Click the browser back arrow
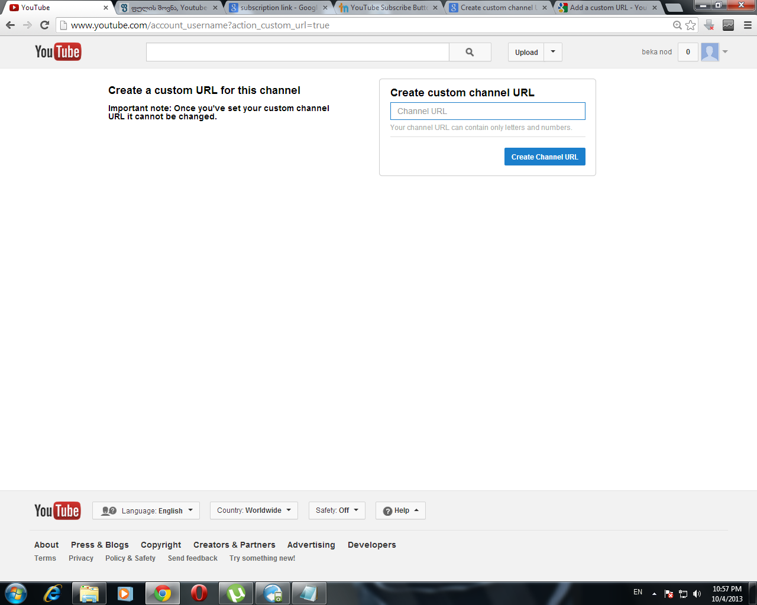 tap(10, 25)
